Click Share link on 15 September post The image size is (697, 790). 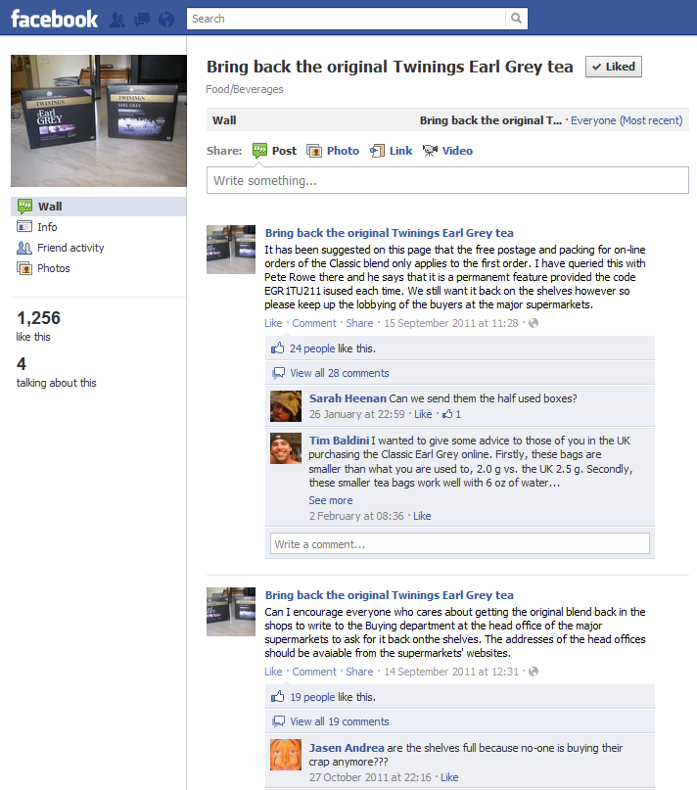tap(359, 323)
